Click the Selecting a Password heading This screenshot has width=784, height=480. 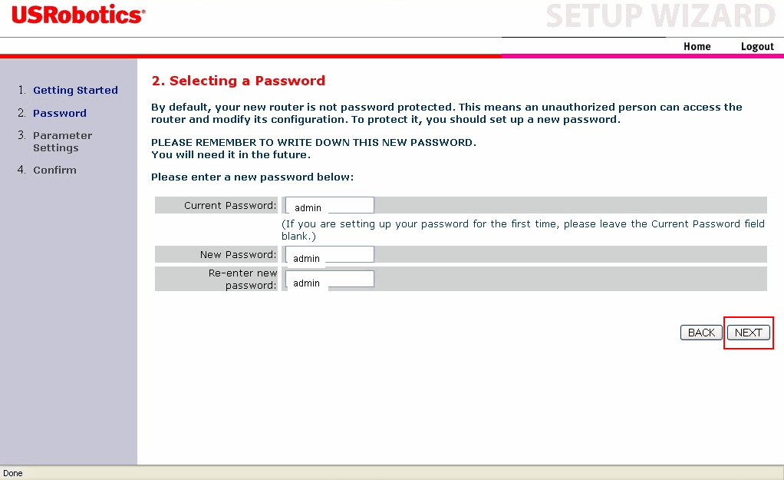pyautogui.click(x=238, y=81)
